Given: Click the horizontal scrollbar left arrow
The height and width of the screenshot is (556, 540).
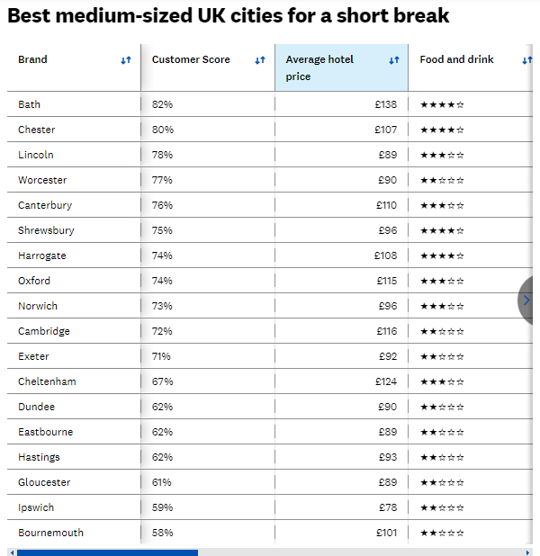Looking at the screenshot, I should [12, 552].
